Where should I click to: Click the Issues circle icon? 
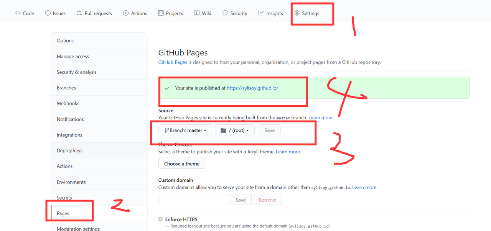(48, 13)
